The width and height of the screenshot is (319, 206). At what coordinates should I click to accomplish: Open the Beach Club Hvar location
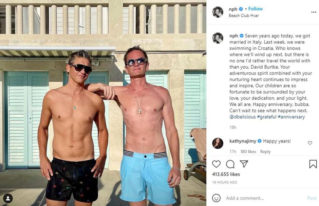pos(243,16)
